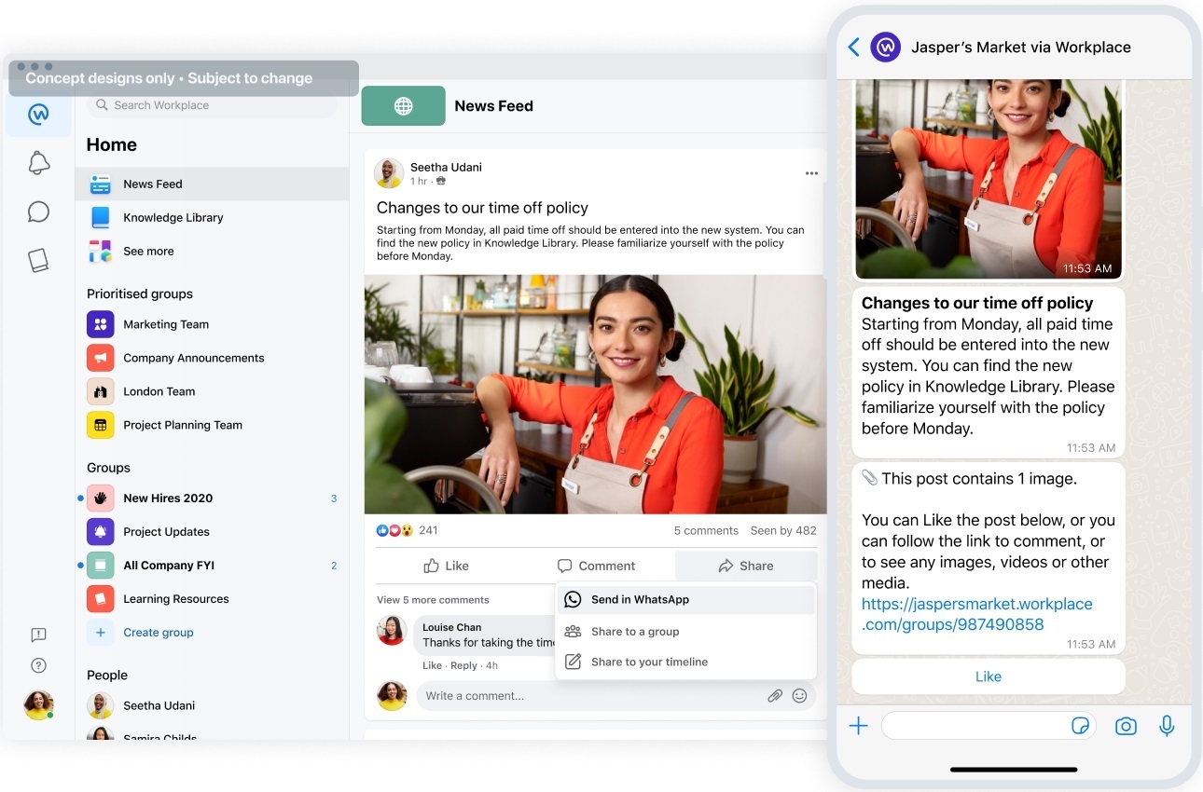The width and height of the screenshot is (1203, 792).
Task: Open the post's photo in News Feed
Action: point(596,394)
